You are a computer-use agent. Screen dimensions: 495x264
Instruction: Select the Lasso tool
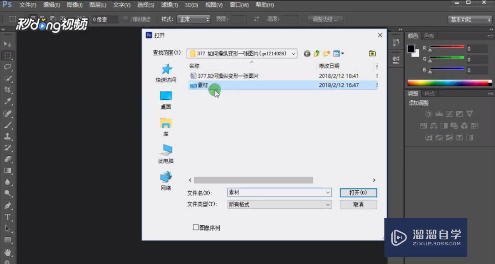tap(7, 67)
